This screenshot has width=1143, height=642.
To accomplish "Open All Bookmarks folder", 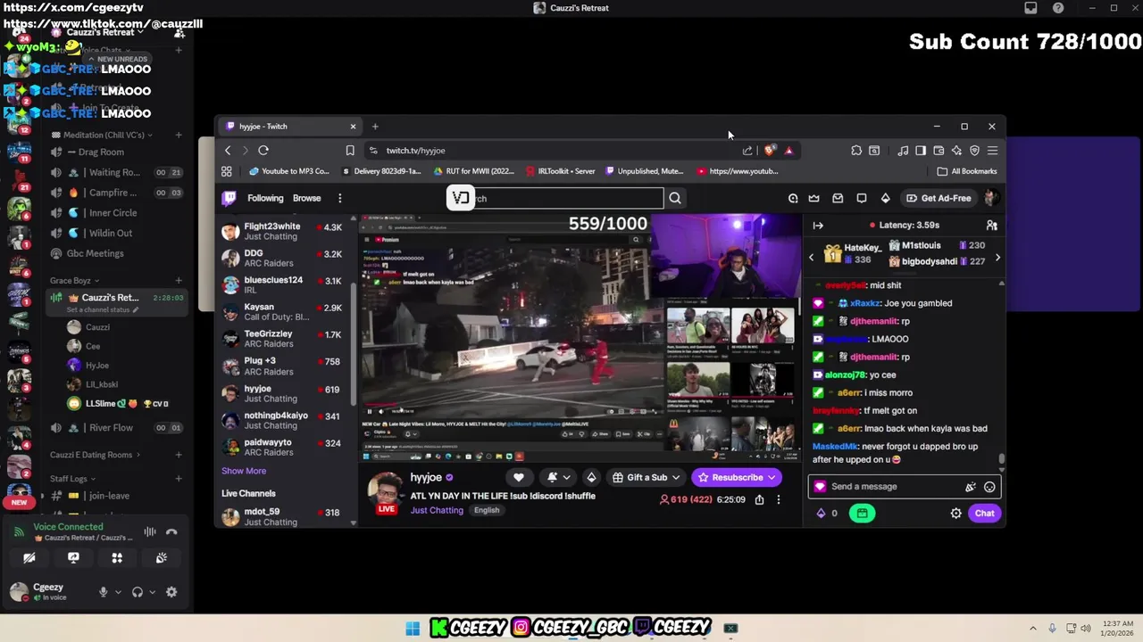I will tap(967, 171).
